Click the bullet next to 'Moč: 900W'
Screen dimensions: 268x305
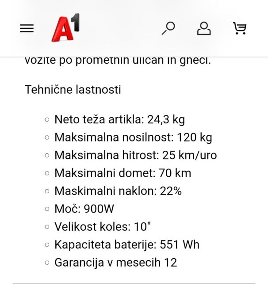47,209
